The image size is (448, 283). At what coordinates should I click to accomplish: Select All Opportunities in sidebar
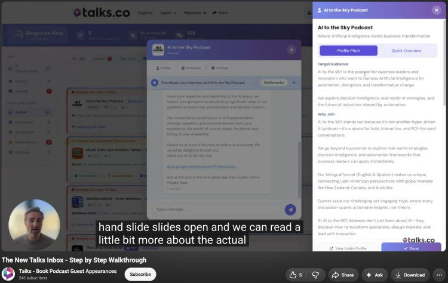pyautogui.click(x=29, y=68)
